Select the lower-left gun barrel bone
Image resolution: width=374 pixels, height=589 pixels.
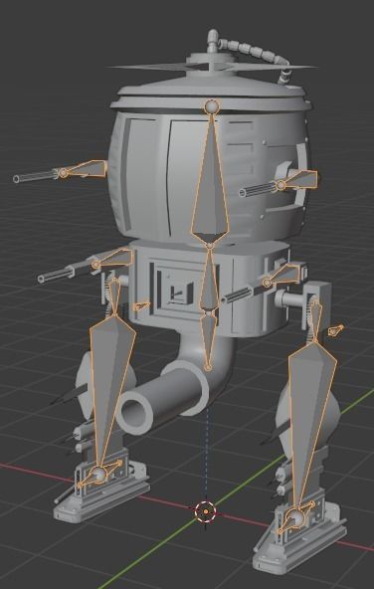pyautogui.click(x=114, y=259)
